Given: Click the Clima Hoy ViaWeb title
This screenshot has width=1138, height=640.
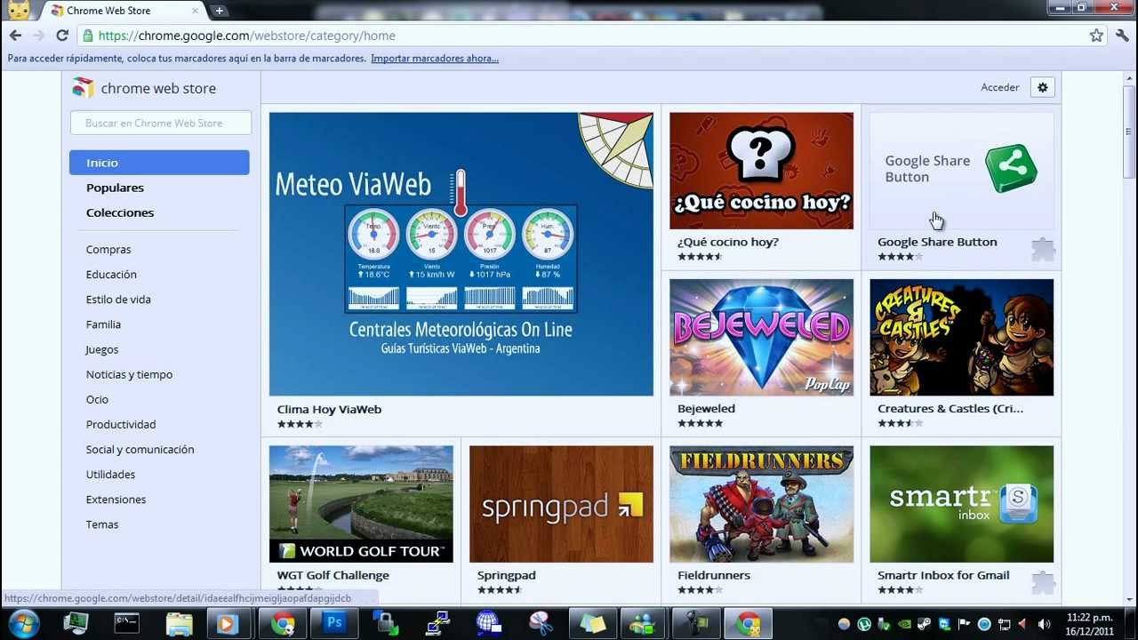Looking at the screenshot, I should click(329, 409).
